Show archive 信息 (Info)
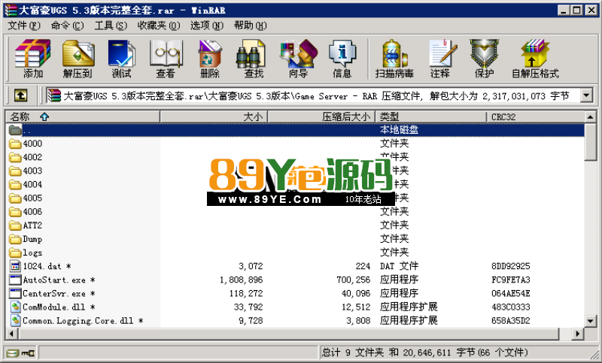 point(342,59)
